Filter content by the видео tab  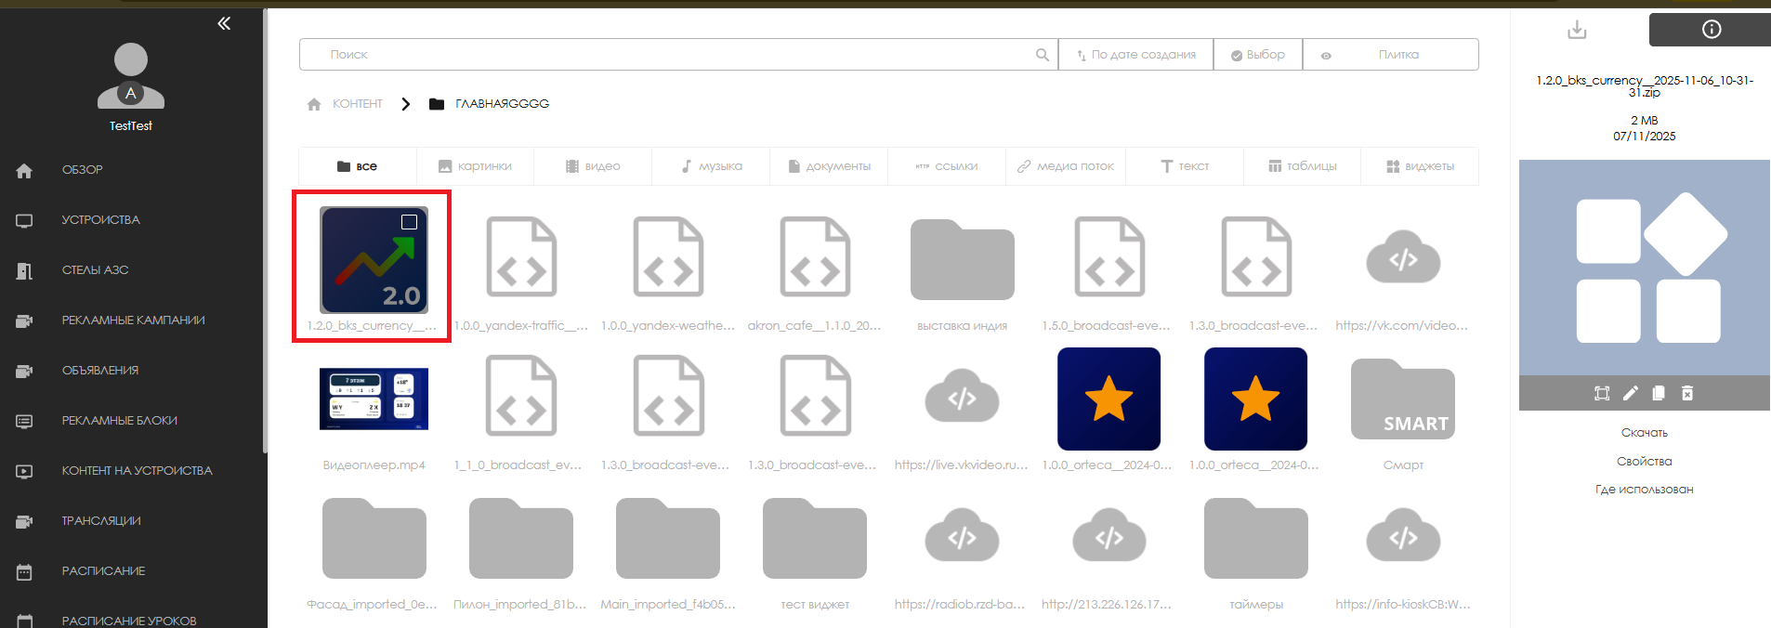pos(593,166)
